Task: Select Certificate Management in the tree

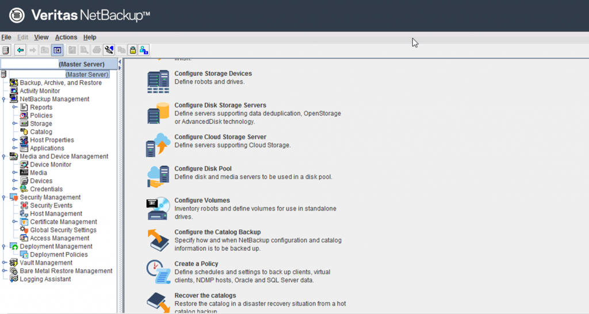Action: tap(63, 222)
